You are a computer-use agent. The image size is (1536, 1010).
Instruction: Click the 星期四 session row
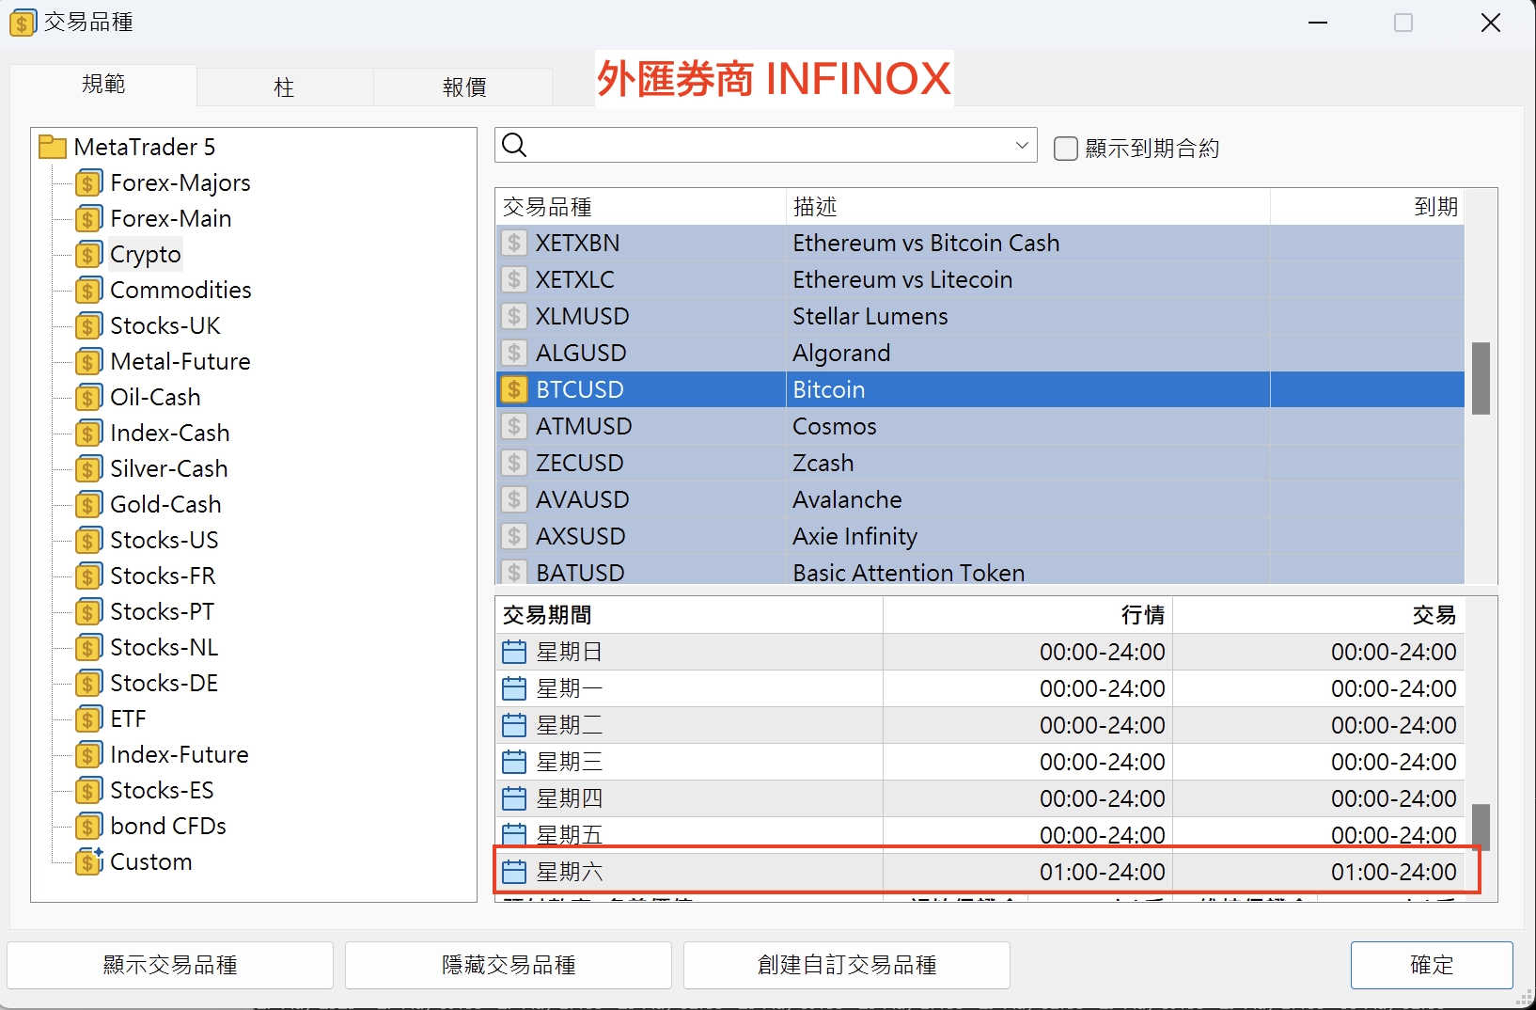click(x=980, y=798)
